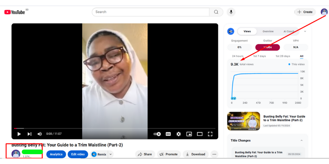This screenshot has width=329, height=164.
Task: Play the video
Action: click(x=19, y=134)
